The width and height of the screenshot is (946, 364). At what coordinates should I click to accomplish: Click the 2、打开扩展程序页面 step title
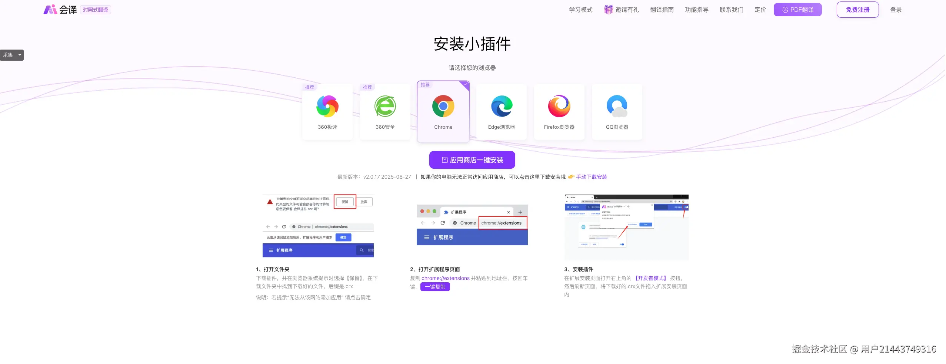click(x=435, y=269)
